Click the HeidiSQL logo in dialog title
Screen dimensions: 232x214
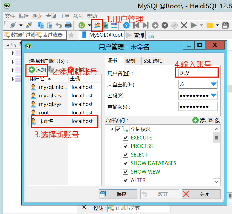28,46
